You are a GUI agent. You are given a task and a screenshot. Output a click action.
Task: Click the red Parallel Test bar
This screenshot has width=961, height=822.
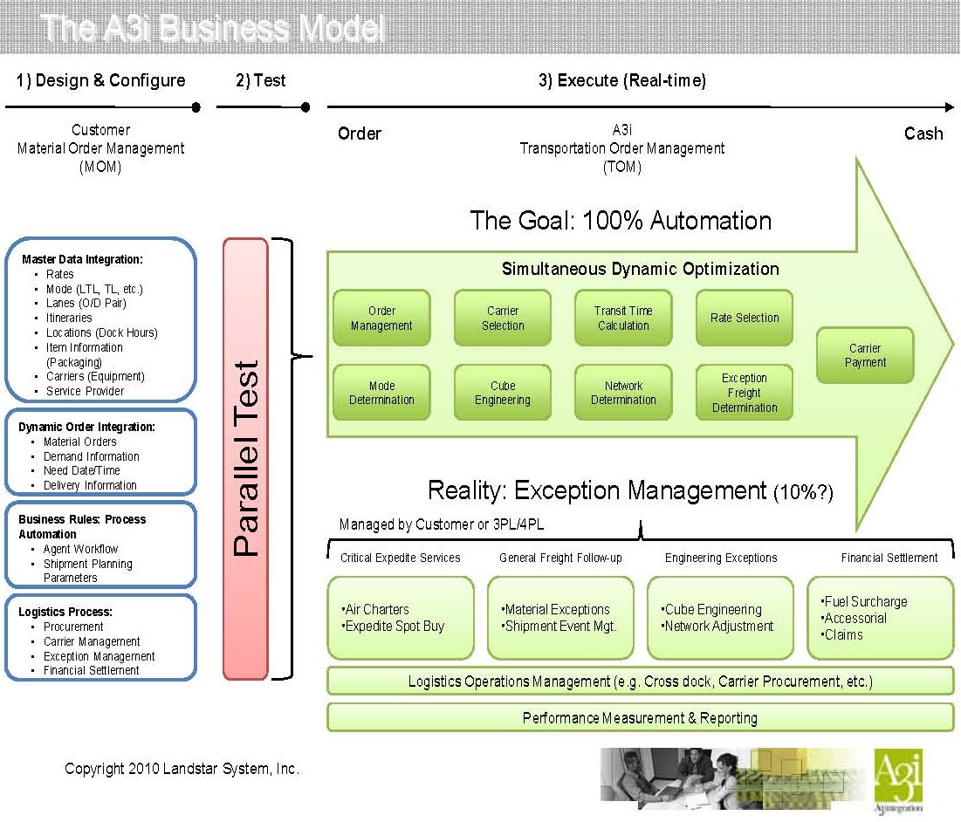(246, 459)
